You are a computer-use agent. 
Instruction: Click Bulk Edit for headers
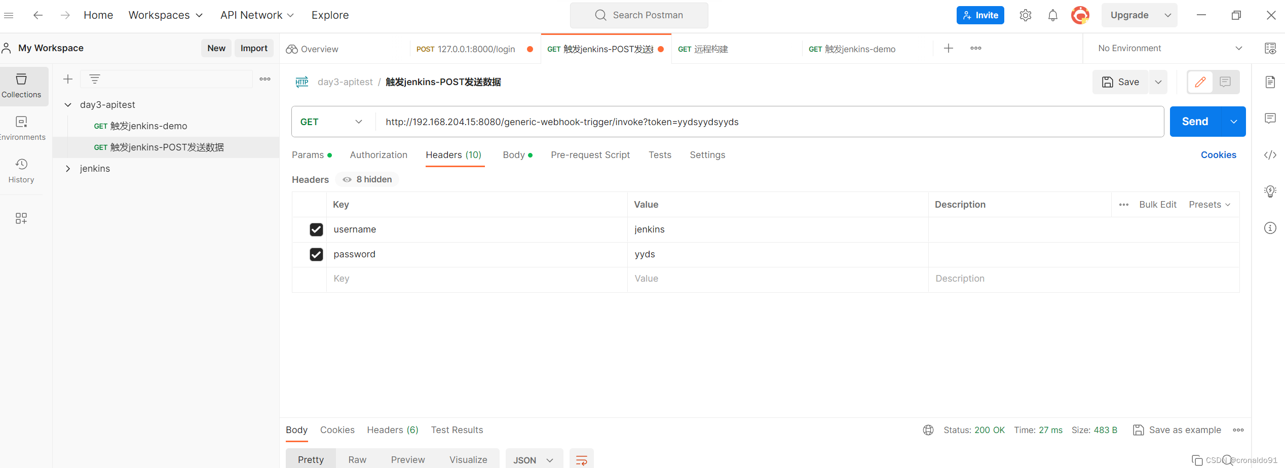point(1158,205)
